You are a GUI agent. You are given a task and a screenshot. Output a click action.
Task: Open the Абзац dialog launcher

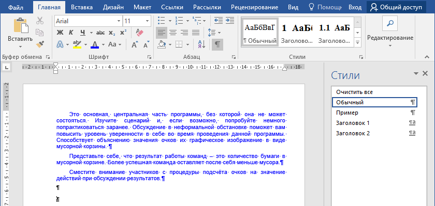click(x=234, y=57)
